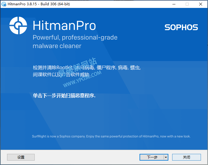Select text '单击下一步开始扫描恶意程序.'

[x=64, y=96]
